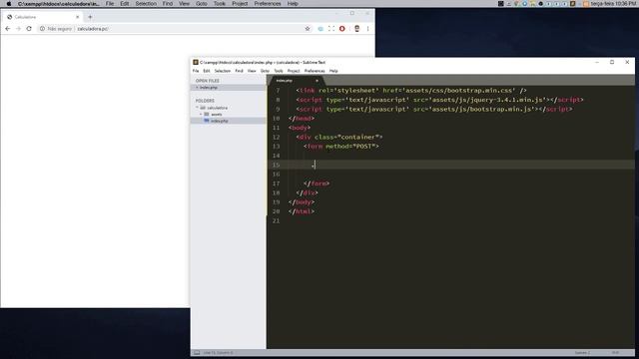The width and height of the screenshot is (639, 359).
Task: Click the index.php file icon in Folders tree
Action: coord(207,121)
